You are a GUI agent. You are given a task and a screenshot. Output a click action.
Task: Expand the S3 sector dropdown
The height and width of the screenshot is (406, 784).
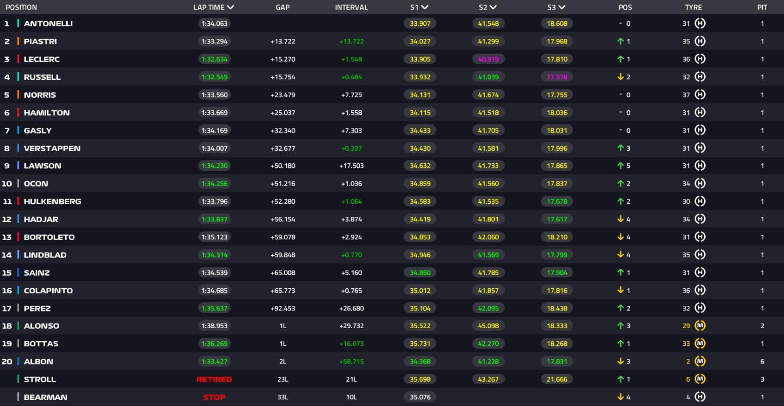click(561, 8)
